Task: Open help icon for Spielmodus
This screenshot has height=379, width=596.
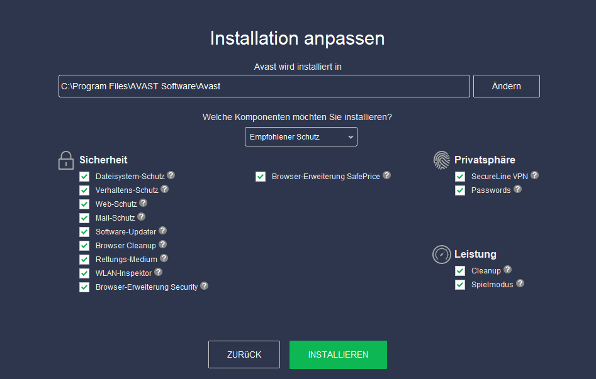Action: [520, 283]
